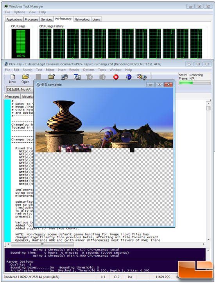This screenshot has width=215, height=283.
Task: Minimize the 44% complete render window
Action: coord(150,84)
